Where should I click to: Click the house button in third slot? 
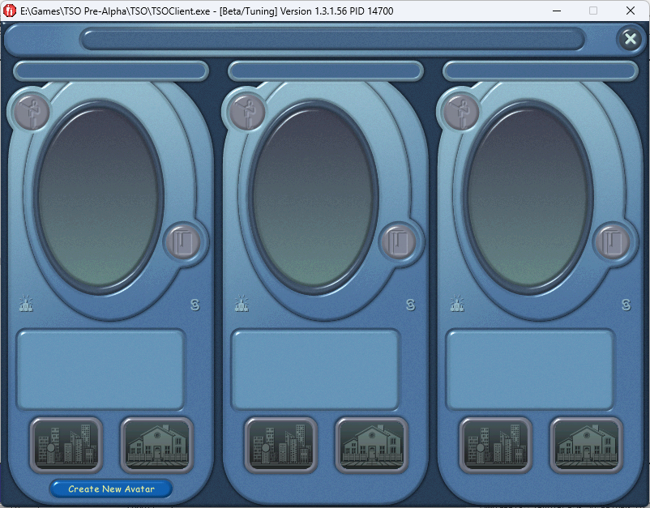tap(586, 446)
